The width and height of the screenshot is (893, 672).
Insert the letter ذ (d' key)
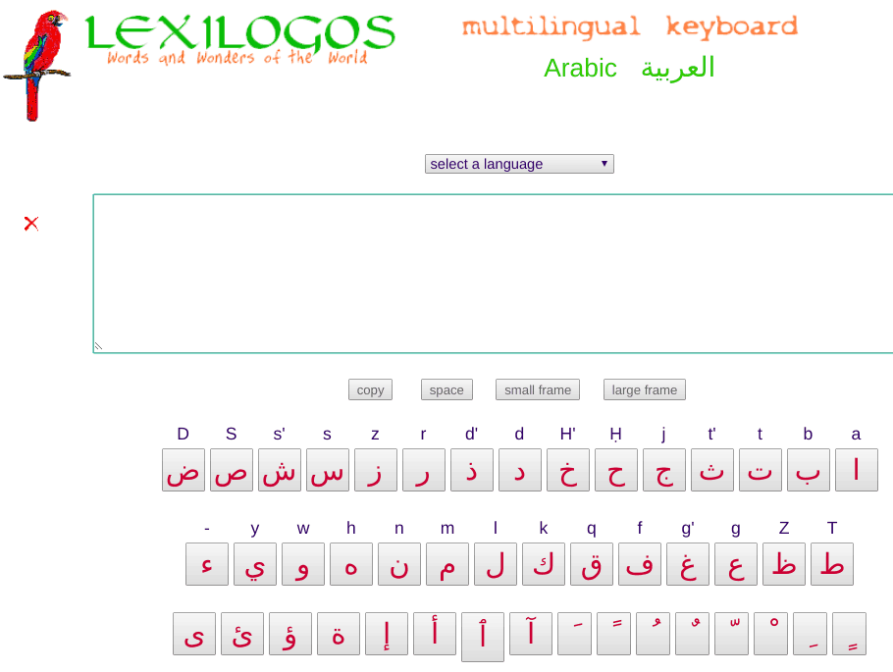pyautogui.click(x=472, y=470)
